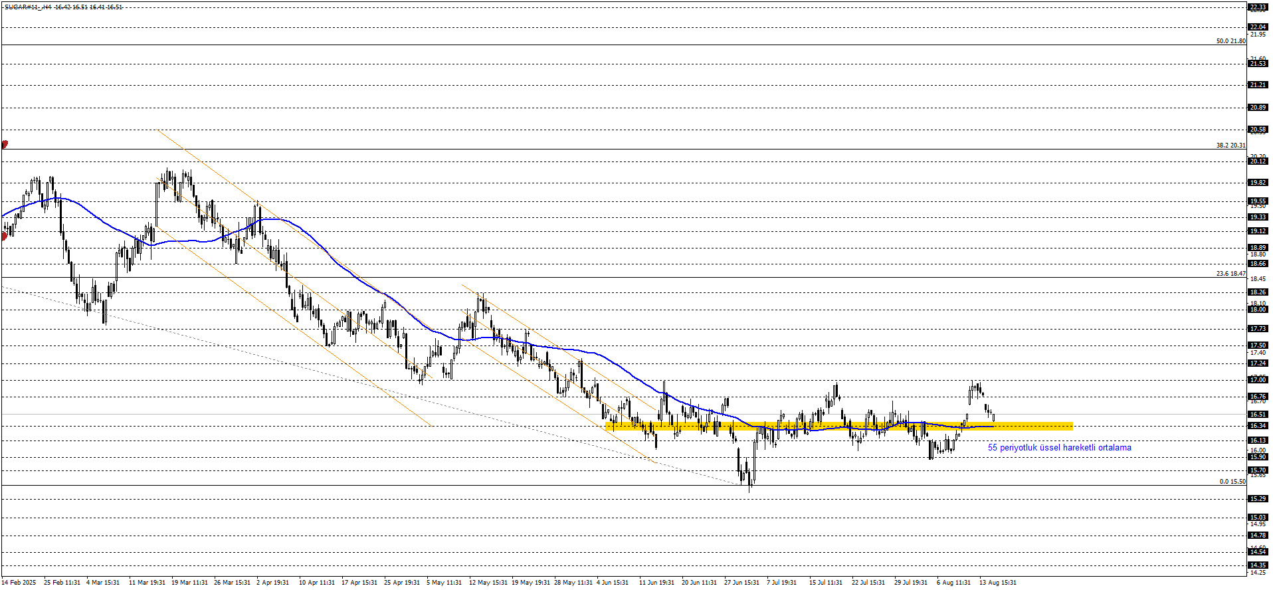Click the price level tag 20.58
1273x590 pixels.
coord(1258,130)
